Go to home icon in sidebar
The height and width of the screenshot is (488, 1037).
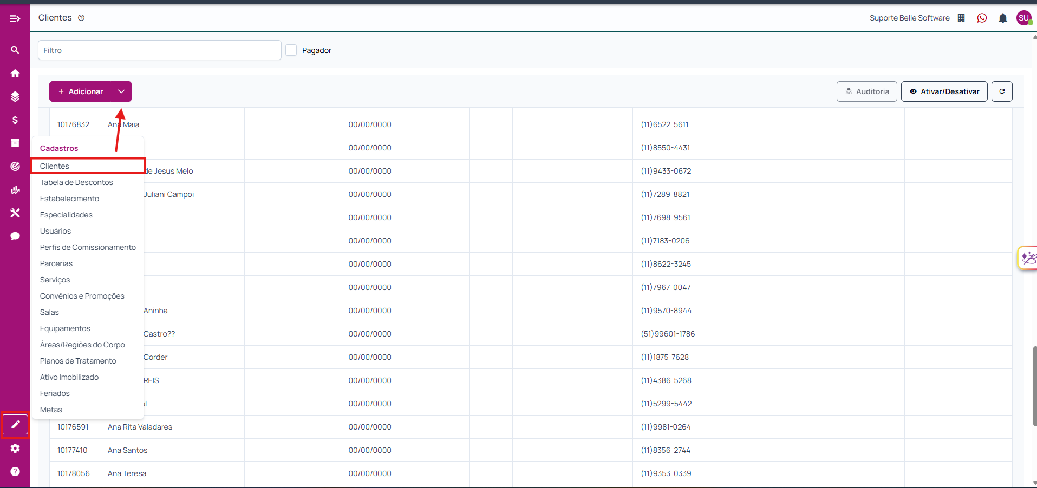(x=15, y=73)
